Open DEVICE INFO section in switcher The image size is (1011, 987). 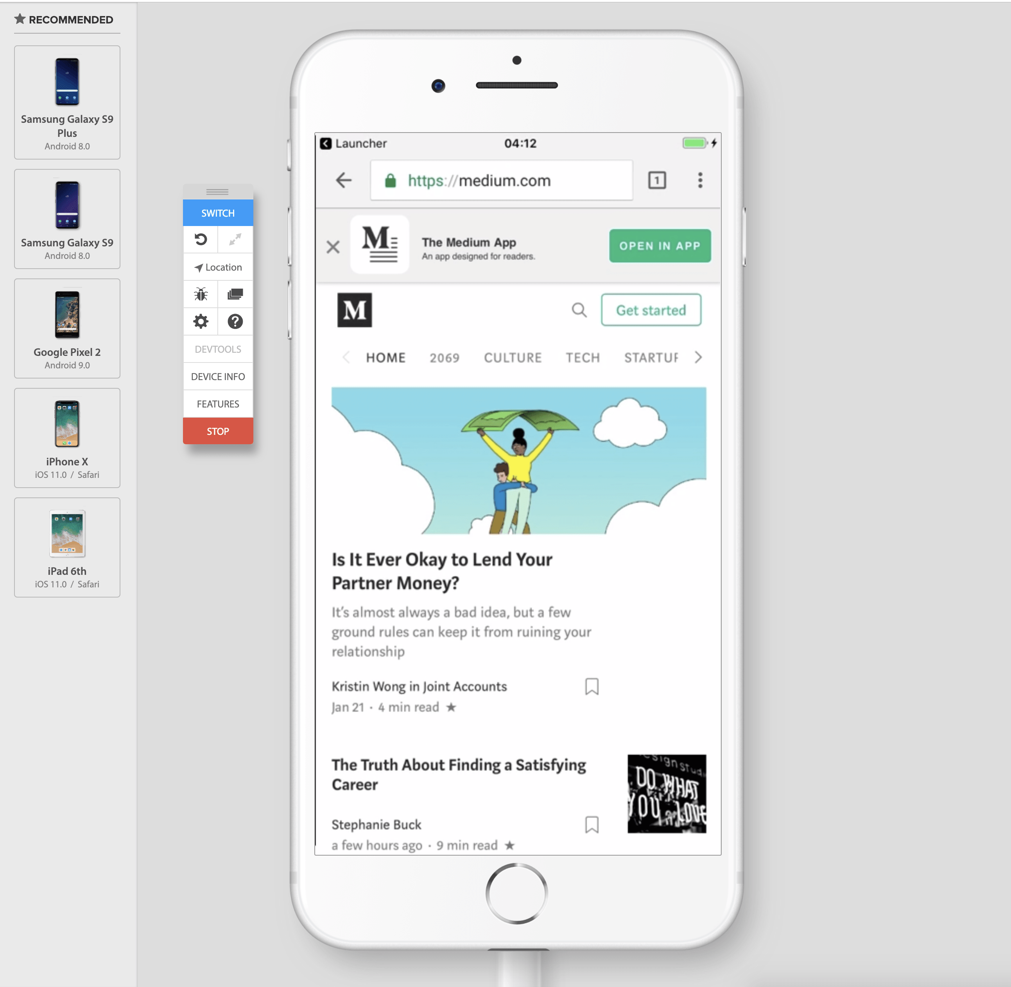pyautogui.click(x=217, y=376)
